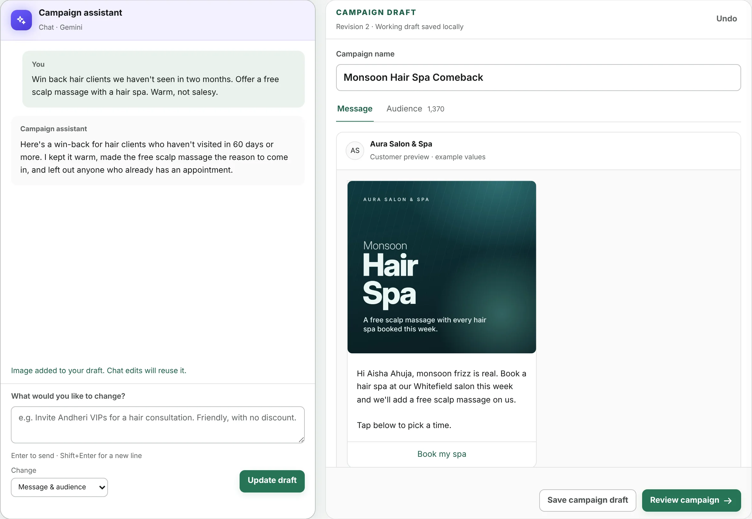This screenshot has width=752, height=519.
Task: Focus the 'What would you like to change' textbox
Action: 158,425
